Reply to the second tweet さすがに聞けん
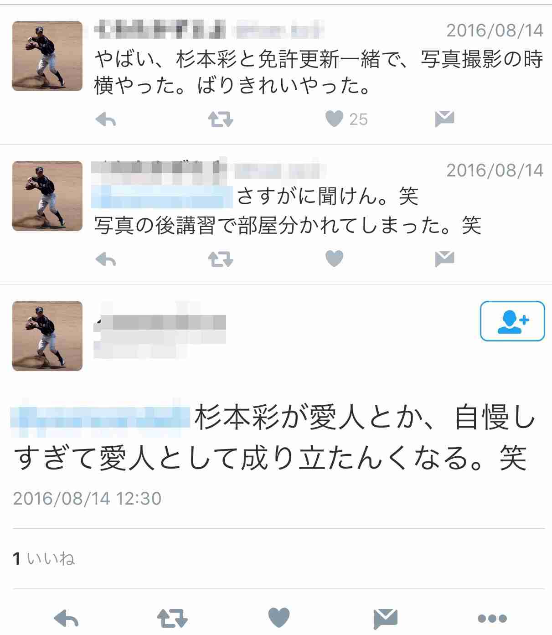The image size is (552, 635). [x=106, y=260]
